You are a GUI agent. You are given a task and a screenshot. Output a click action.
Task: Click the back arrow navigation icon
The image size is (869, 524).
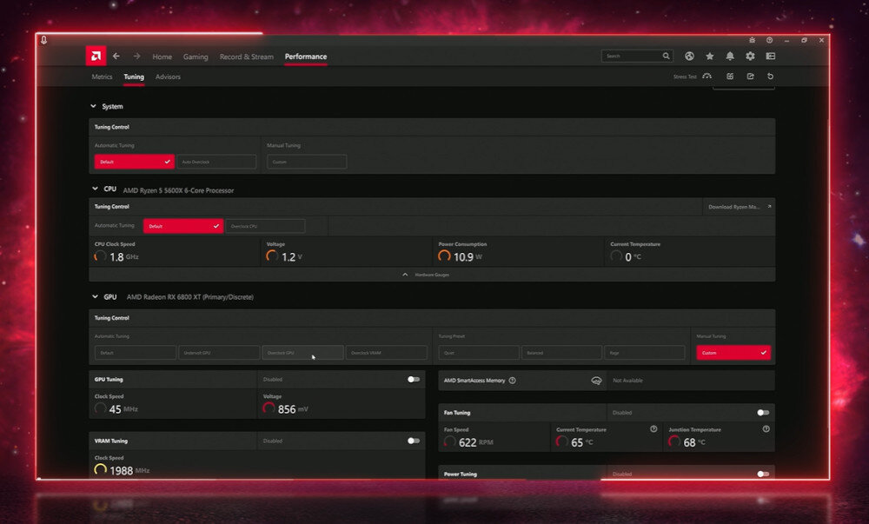[116, 56]
